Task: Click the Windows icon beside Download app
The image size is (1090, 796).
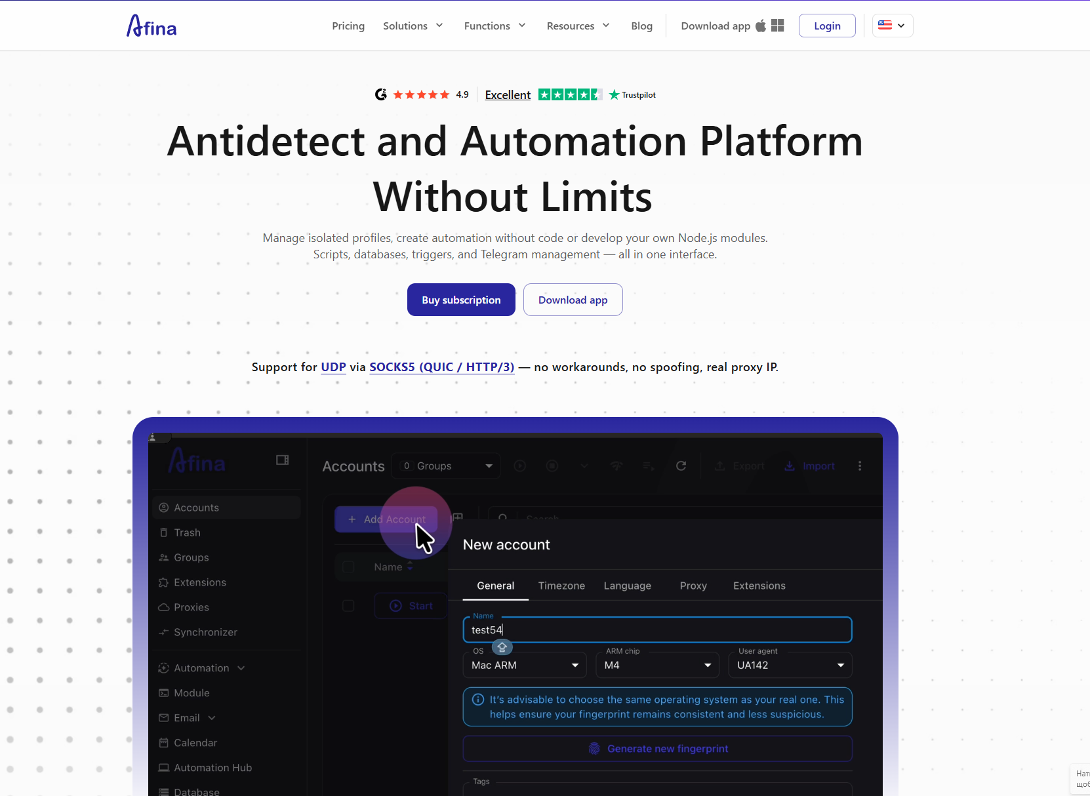Action: point(778,26)
